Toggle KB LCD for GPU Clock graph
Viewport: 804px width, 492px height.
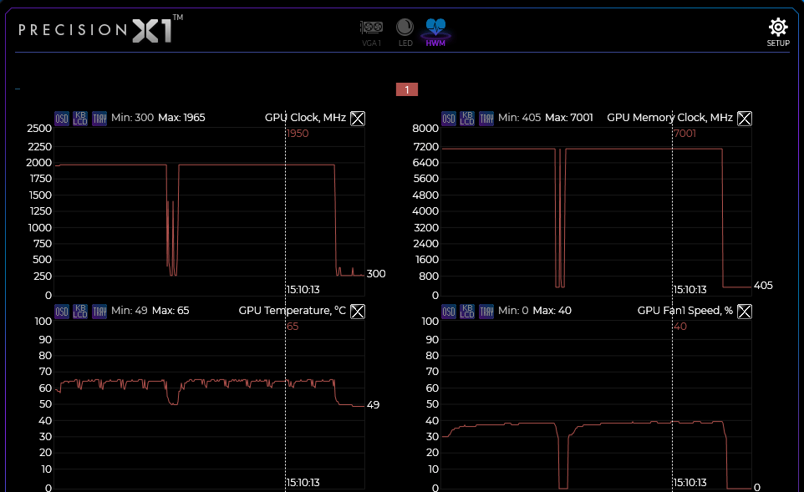click(x=80, y=119)
